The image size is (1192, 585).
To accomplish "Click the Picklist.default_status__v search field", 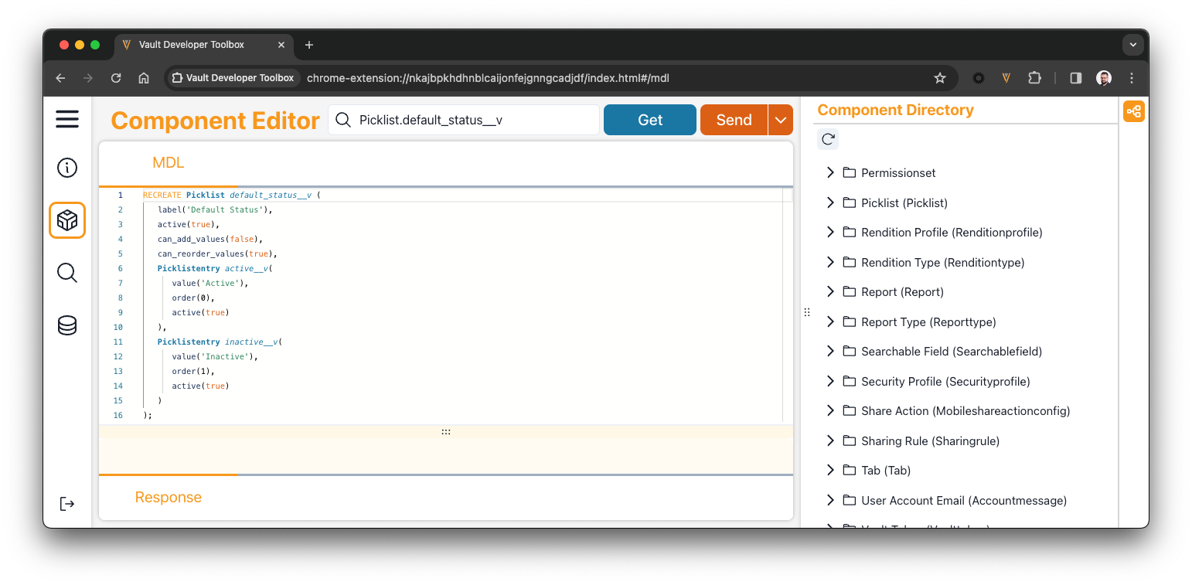I will (464, 120).
